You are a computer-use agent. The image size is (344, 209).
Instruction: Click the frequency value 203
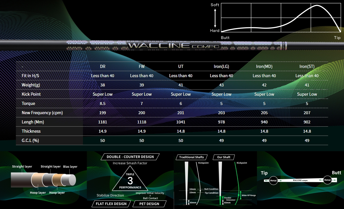[x=221, y=113]
